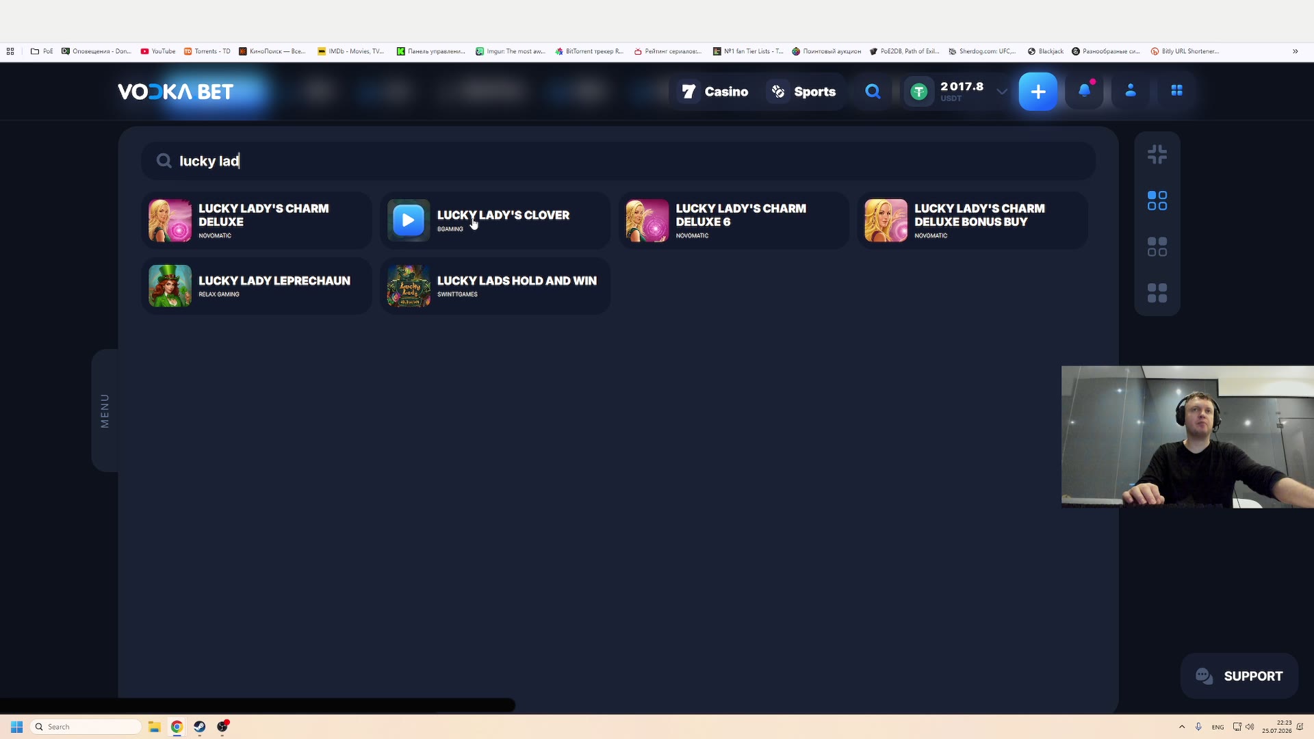Viewport: 1314px width, 739px height.
Task: Open the user profile icon
Action: pyautogui.click(x=1131, y=90)
